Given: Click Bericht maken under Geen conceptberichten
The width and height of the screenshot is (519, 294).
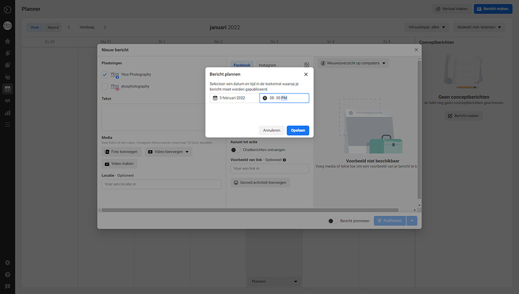Looking at the screenshot, I should [463, 116].
